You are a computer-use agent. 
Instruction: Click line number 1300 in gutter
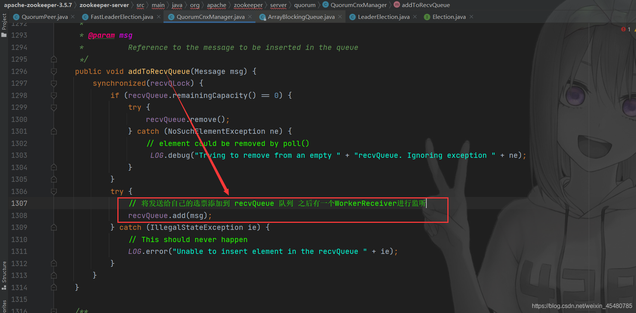pos(19,119)
